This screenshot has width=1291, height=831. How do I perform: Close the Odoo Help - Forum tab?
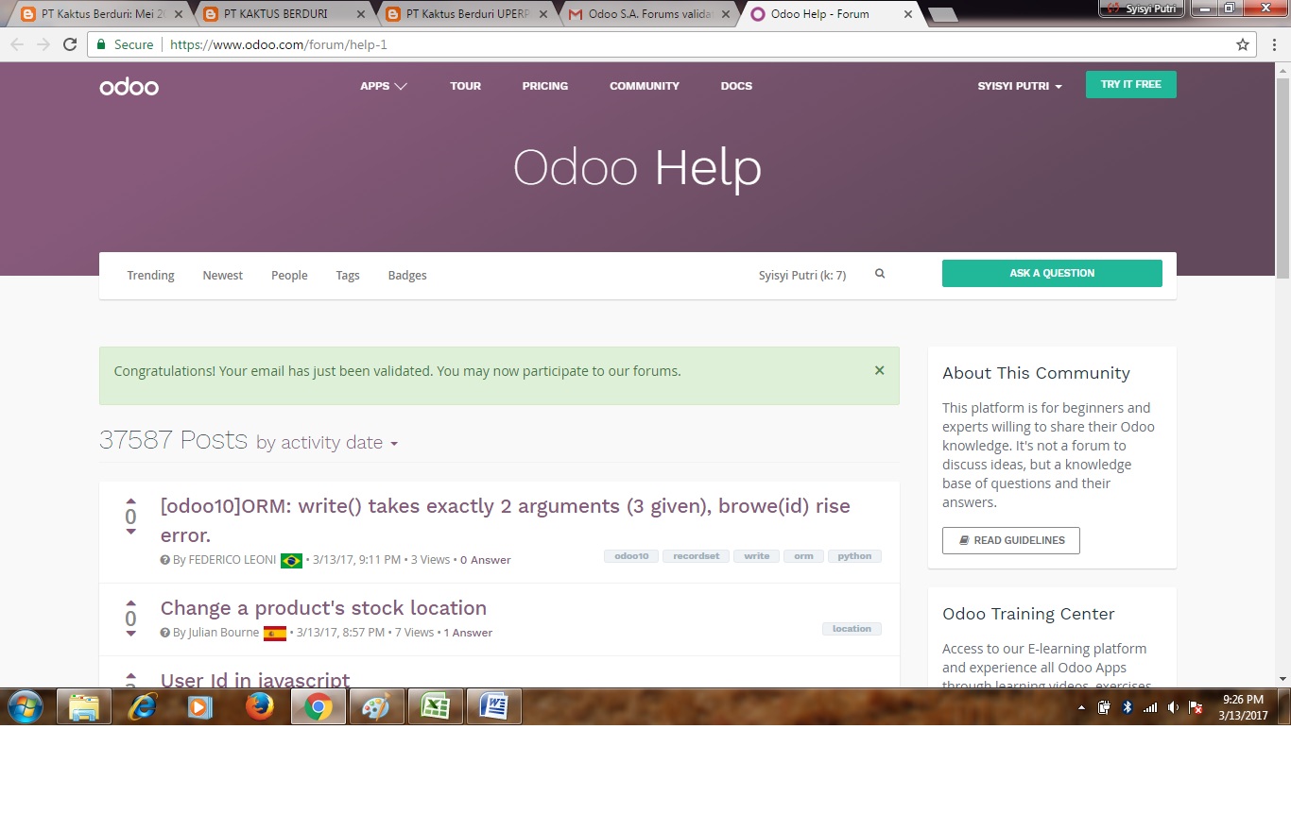point(908,14)
